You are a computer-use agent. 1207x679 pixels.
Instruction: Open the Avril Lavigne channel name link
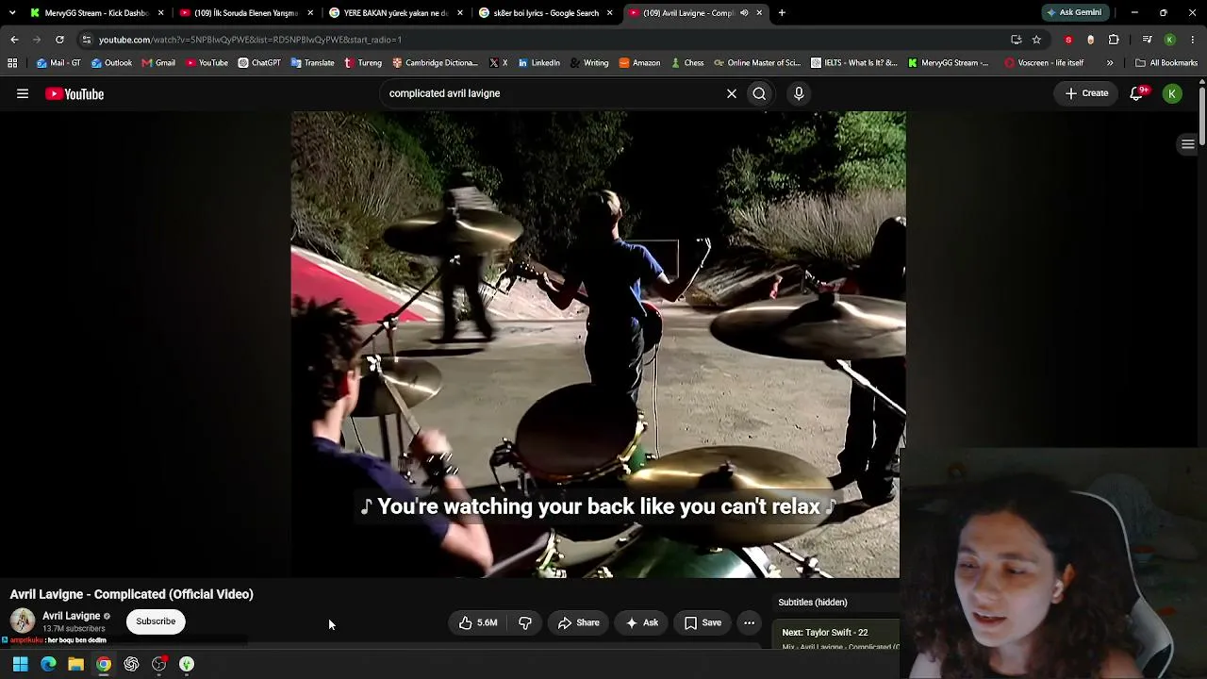tap(71, 616)
